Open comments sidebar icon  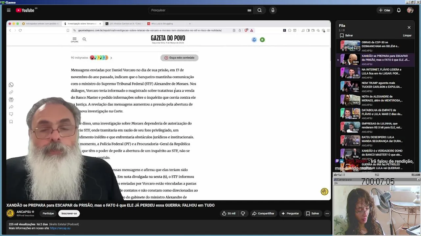[11, 114]
